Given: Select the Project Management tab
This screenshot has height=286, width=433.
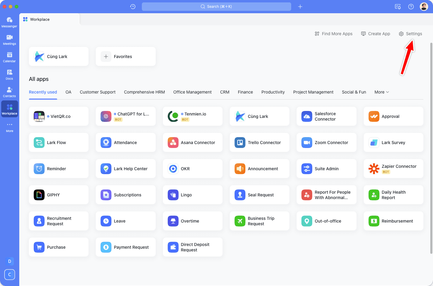Looking at the screenshot, I should click(x=313, y=92).
